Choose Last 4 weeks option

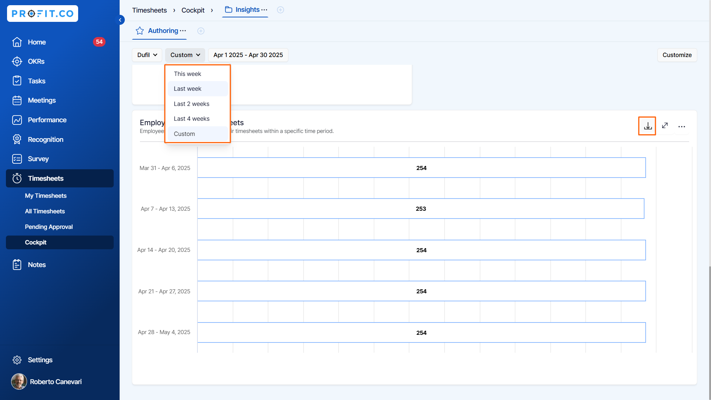pos(191,119)
